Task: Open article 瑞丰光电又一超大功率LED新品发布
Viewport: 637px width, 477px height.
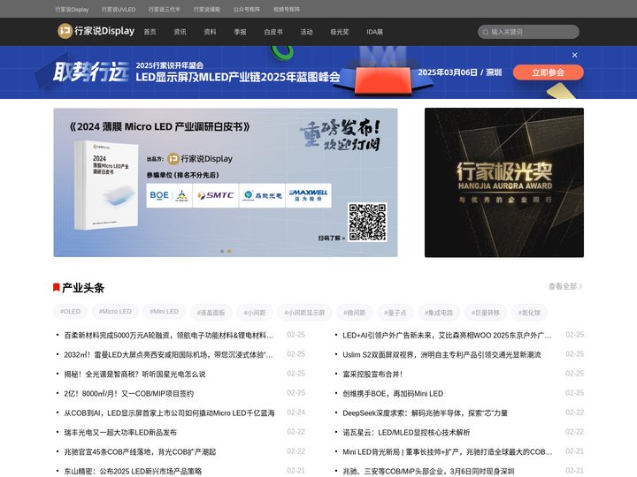Action: tap(120, 432)
